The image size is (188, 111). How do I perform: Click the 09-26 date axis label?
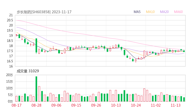coord(96,105)
